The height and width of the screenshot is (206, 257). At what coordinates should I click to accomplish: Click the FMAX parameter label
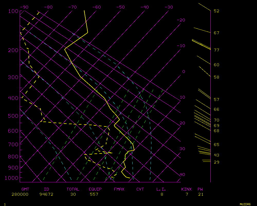(119, 189)
